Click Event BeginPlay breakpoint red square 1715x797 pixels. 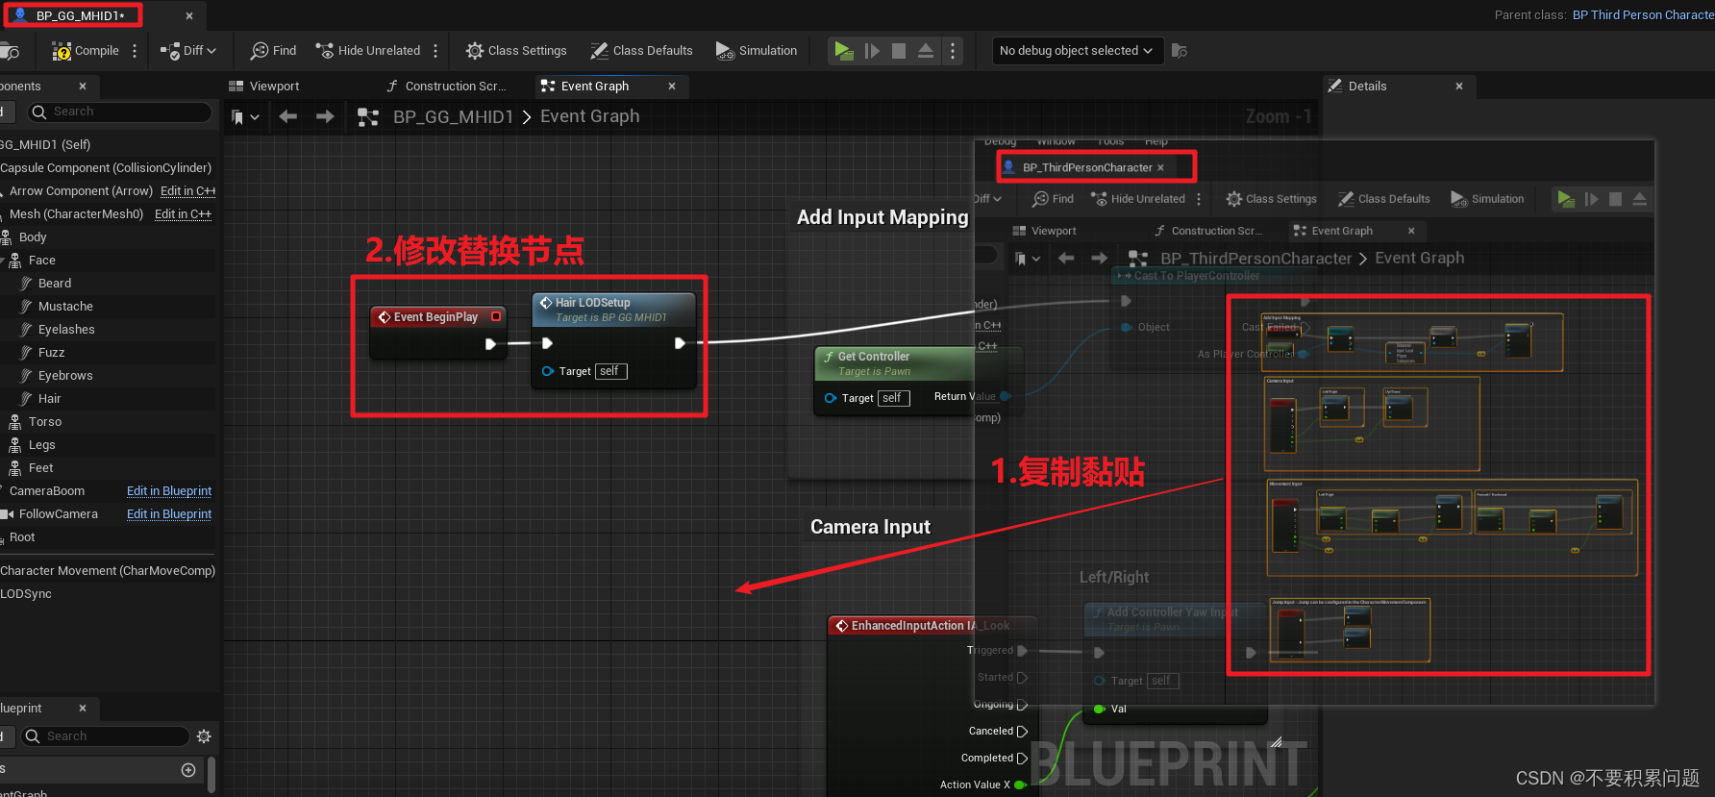click(496, 316)
